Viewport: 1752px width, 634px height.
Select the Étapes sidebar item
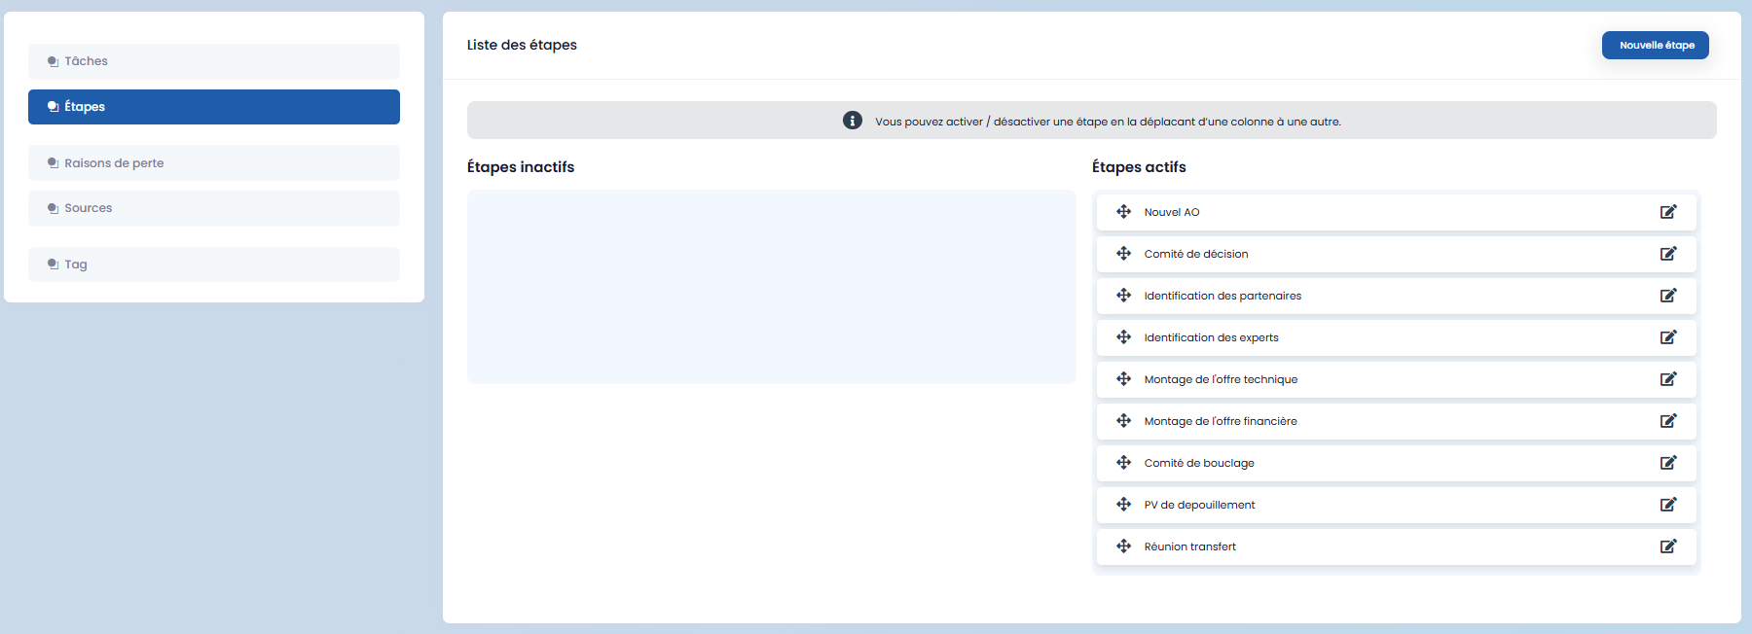(x=213, y=107)
